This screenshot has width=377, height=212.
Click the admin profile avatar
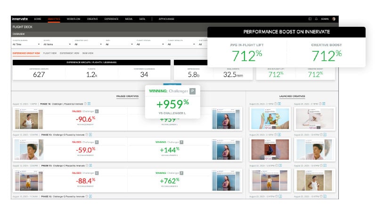[334, 19]
